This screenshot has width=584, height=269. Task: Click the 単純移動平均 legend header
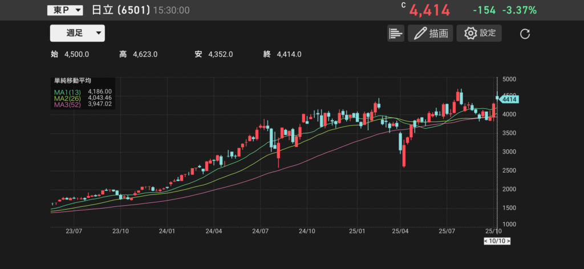coord(72,81)
